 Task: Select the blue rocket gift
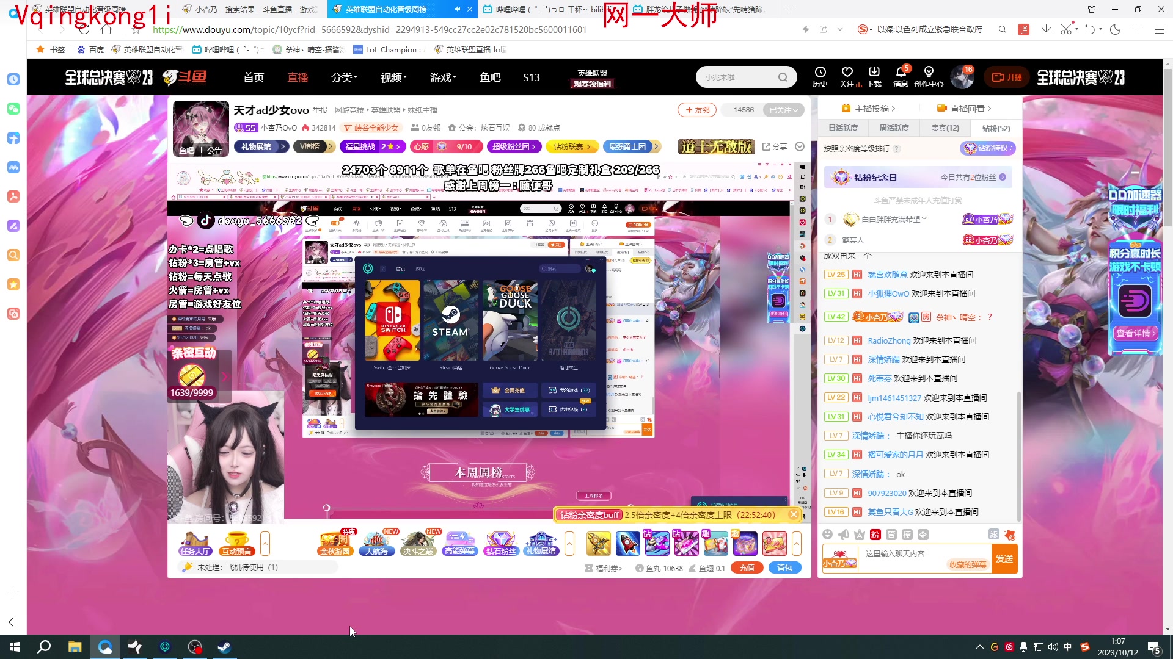[x=627, y=543]
